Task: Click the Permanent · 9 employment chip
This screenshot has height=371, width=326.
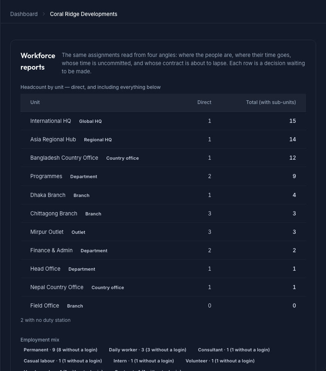Action: (x=61, y=350)
